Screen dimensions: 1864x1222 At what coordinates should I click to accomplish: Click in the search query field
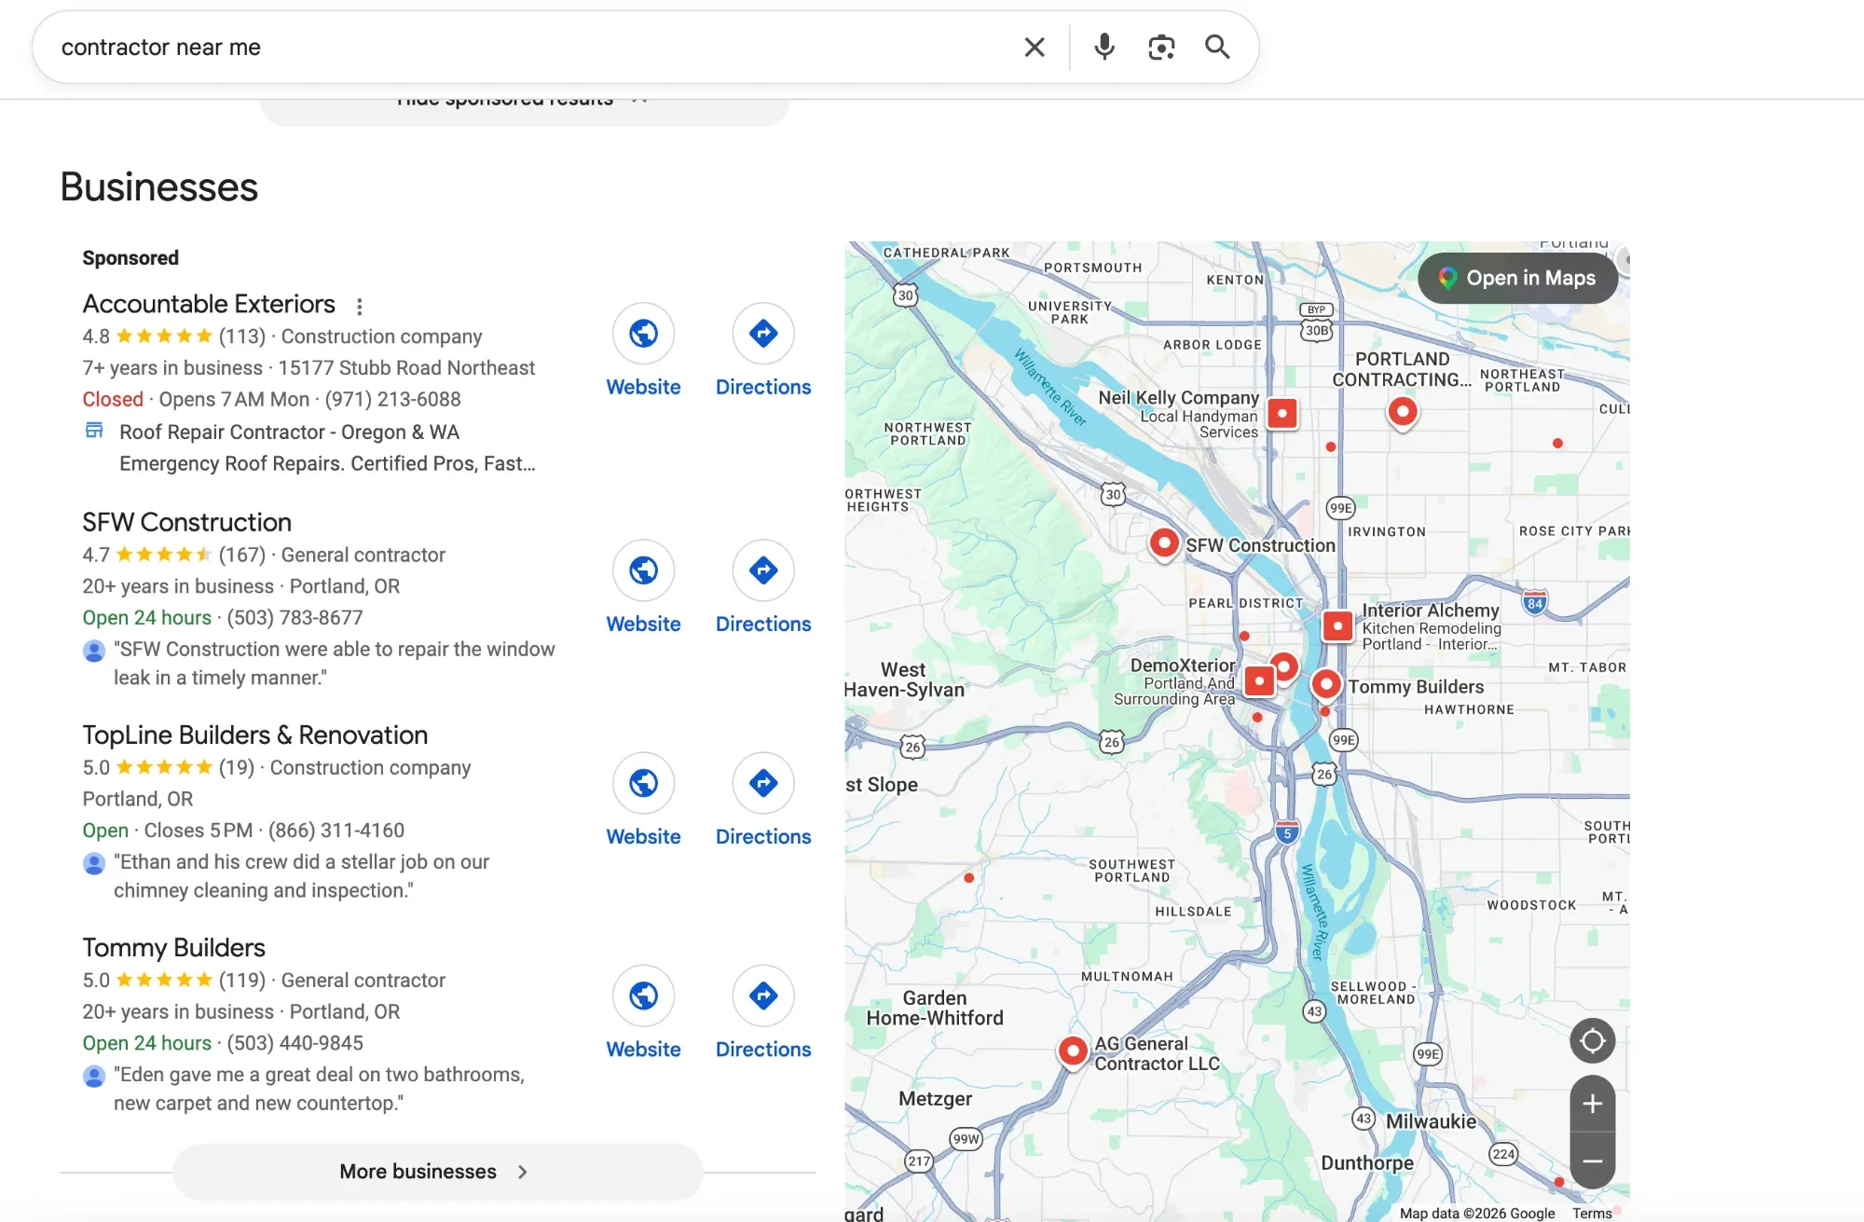(x=531, y=48)
